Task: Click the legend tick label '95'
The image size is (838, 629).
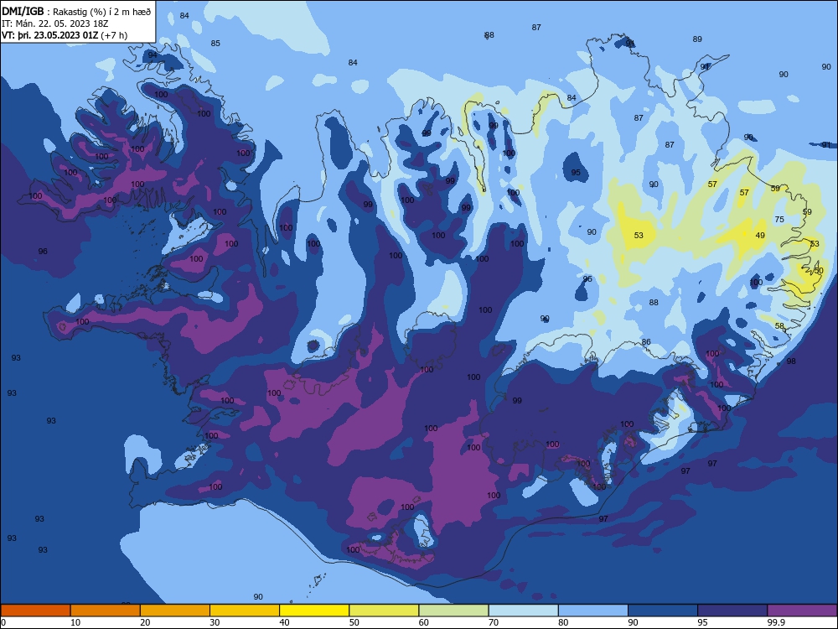Action: click(703, 622)
